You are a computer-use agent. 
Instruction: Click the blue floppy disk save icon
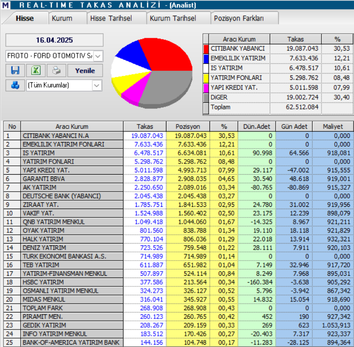15,70
